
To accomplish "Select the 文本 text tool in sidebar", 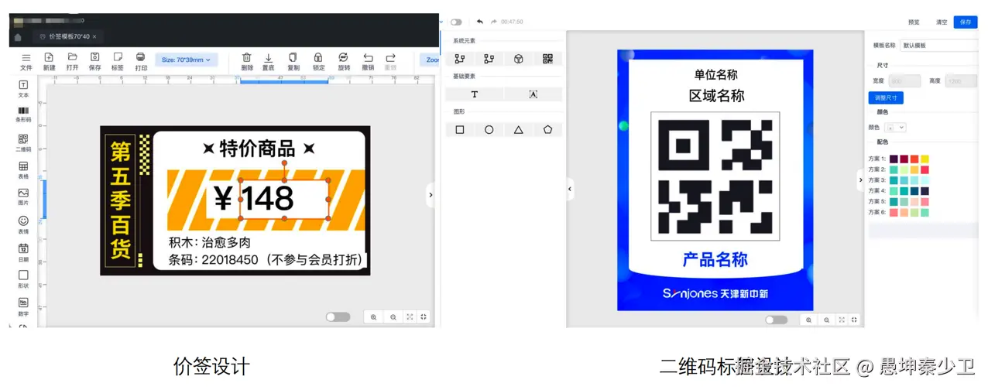I will tap(23, 89).
